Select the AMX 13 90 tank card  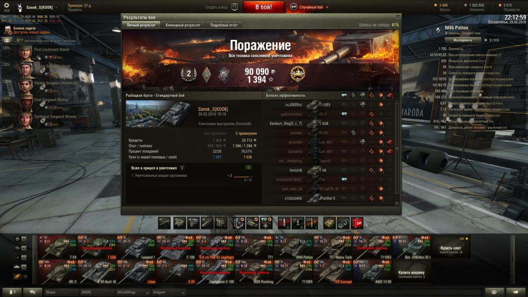372,272
